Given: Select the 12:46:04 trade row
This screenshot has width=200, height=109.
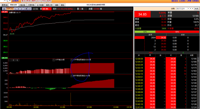Looking at the screenshot, I should [166, 92].
